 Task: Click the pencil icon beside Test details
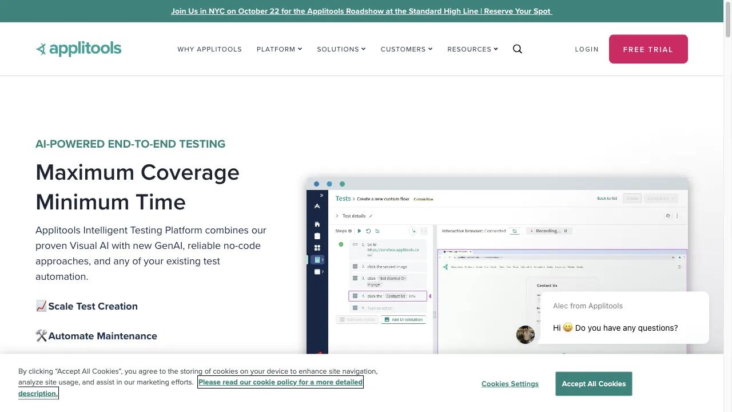pos(371,216)
